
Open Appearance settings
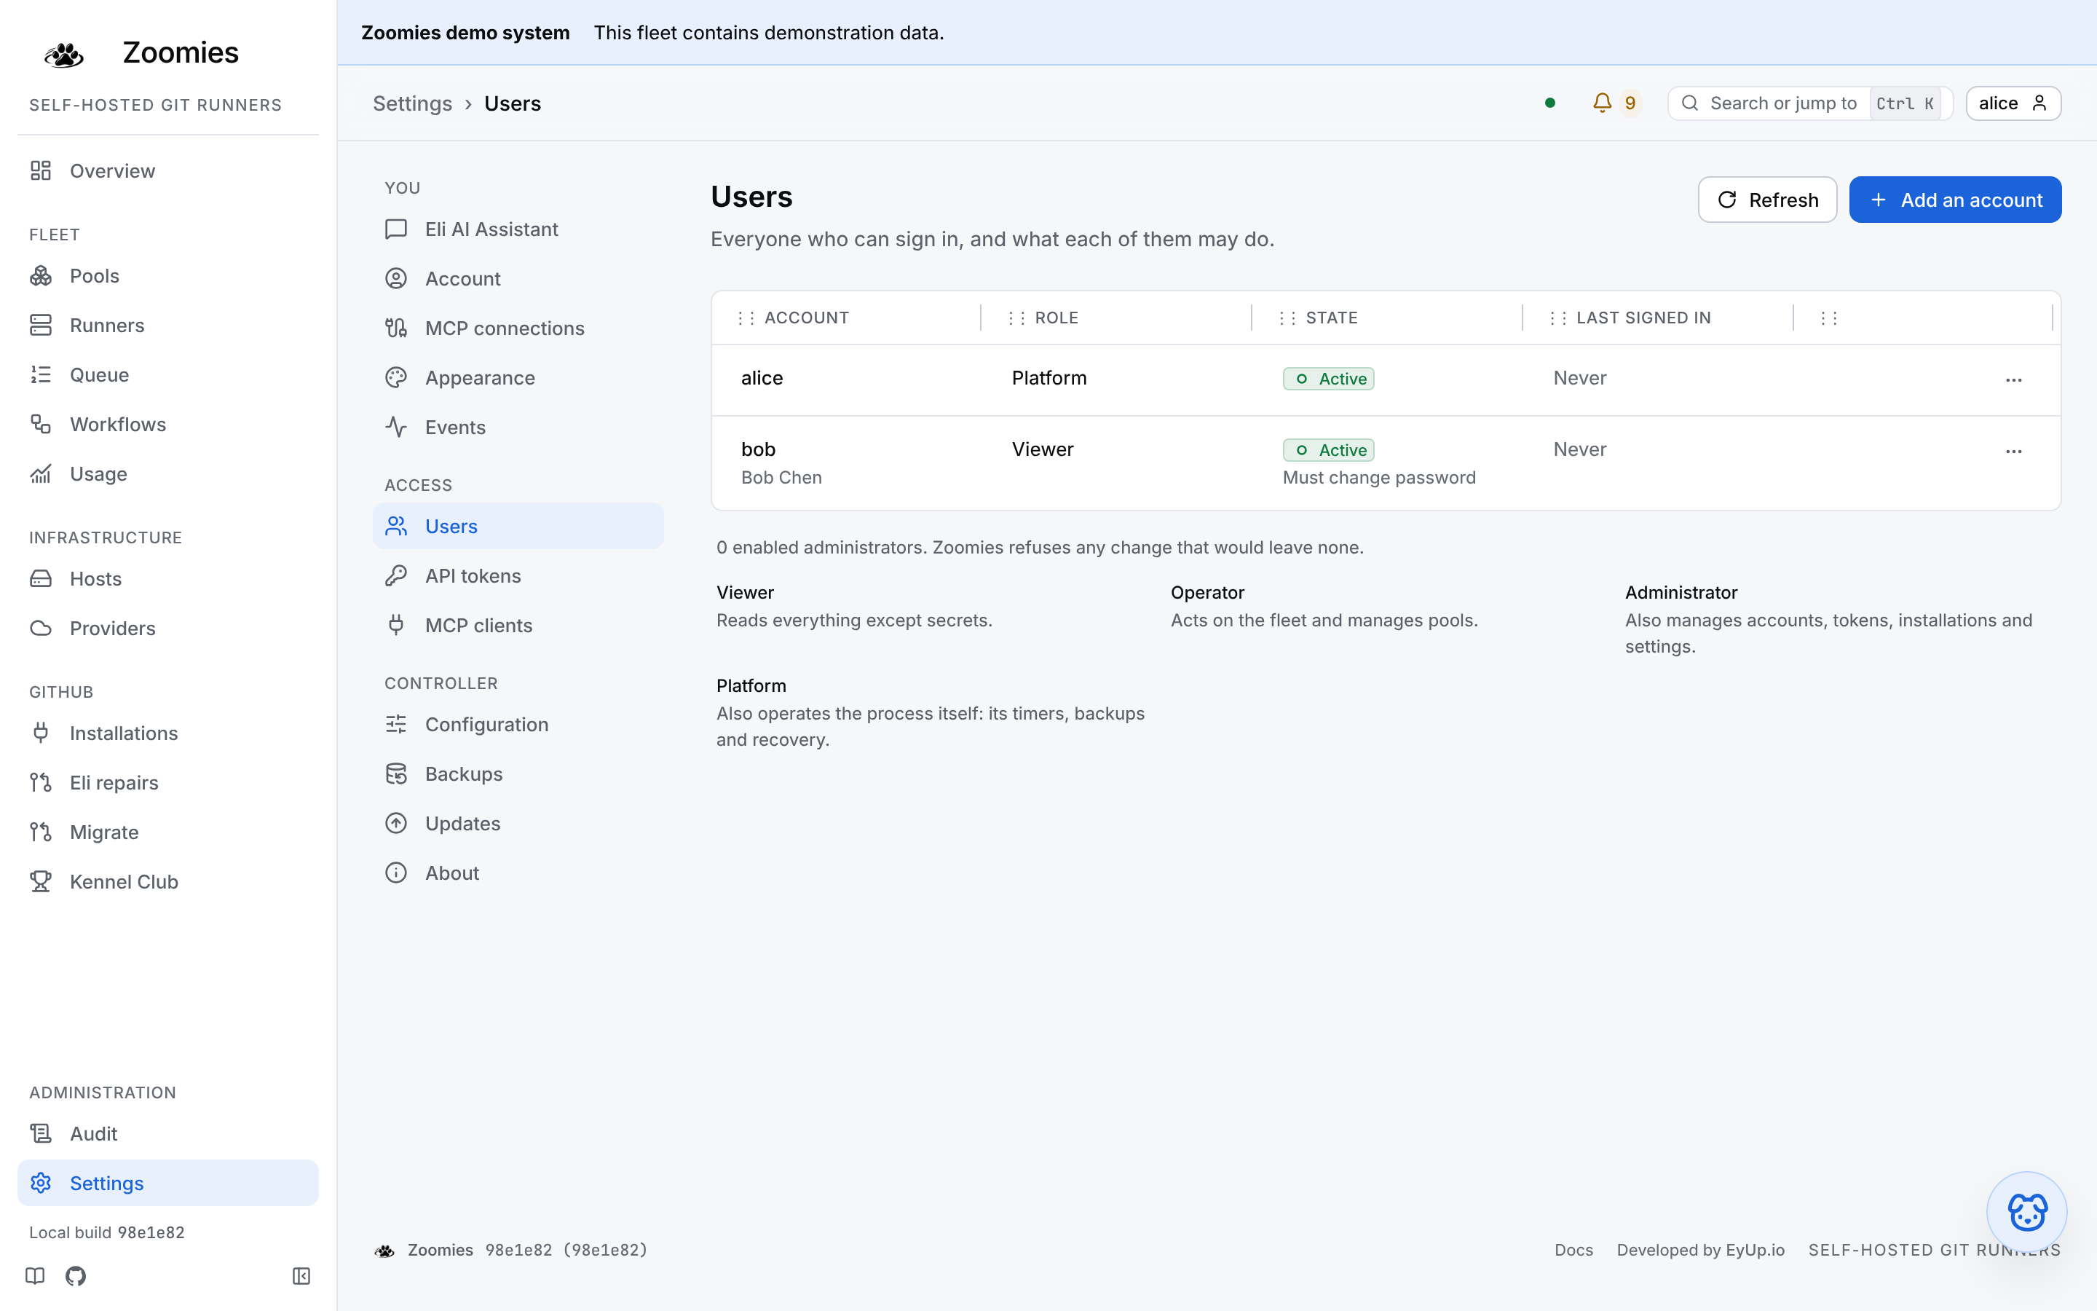(518, 377)
